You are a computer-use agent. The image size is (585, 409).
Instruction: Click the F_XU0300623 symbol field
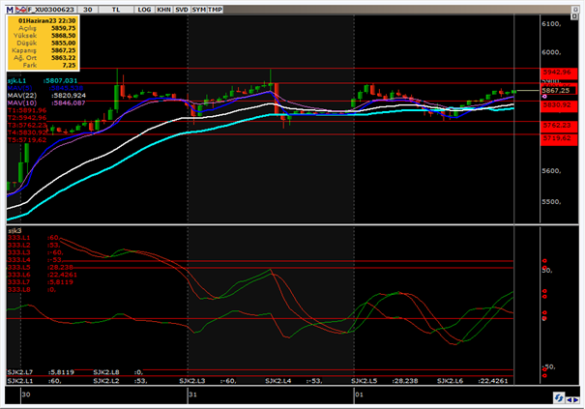51,10
